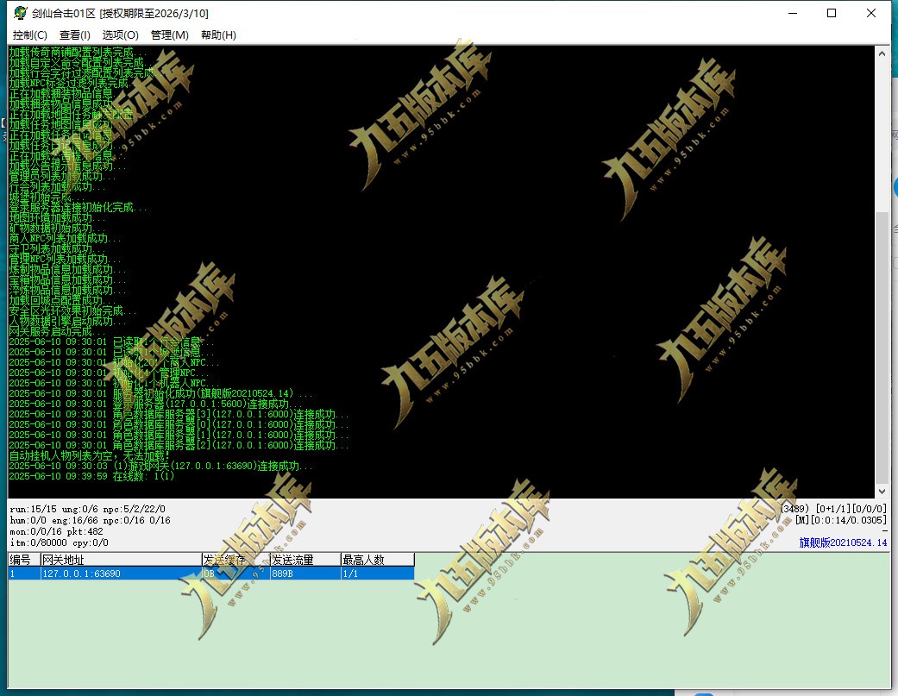Open the 控制(C) menu
The height and width of the screenshot is (696, 898).
click(x=30, y=34)
